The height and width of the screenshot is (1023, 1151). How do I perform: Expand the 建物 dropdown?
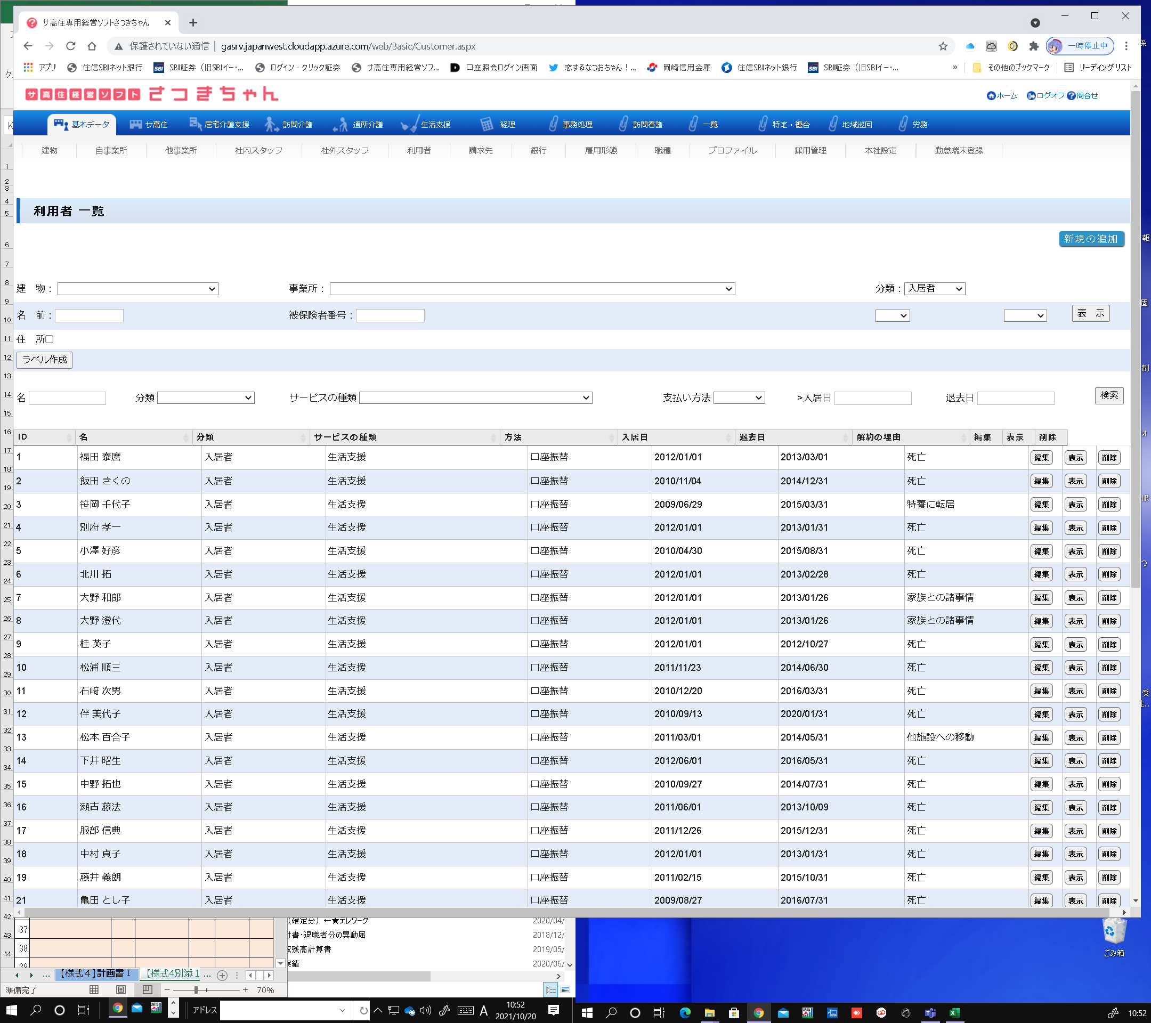(137, 289)
